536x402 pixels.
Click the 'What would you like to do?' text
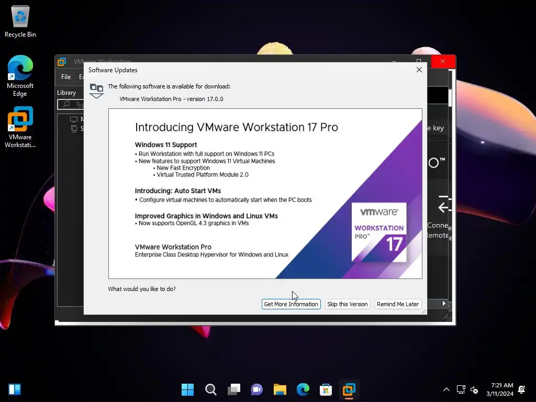coord(142,289)
